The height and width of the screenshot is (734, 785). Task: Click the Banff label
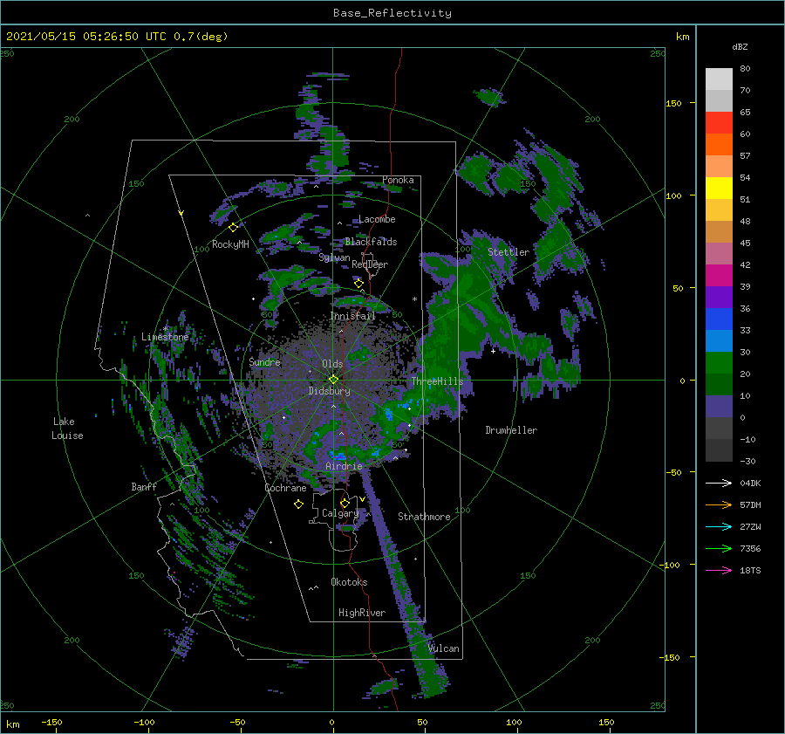(x=144, y=486)
